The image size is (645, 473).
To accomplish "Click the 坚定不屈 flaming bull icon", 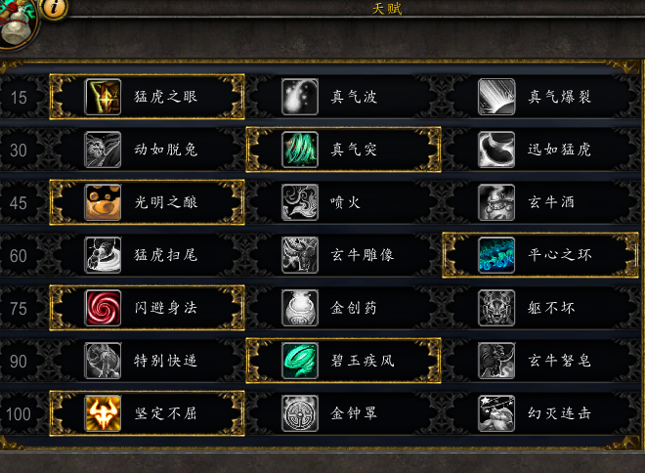I will (103, 413).
